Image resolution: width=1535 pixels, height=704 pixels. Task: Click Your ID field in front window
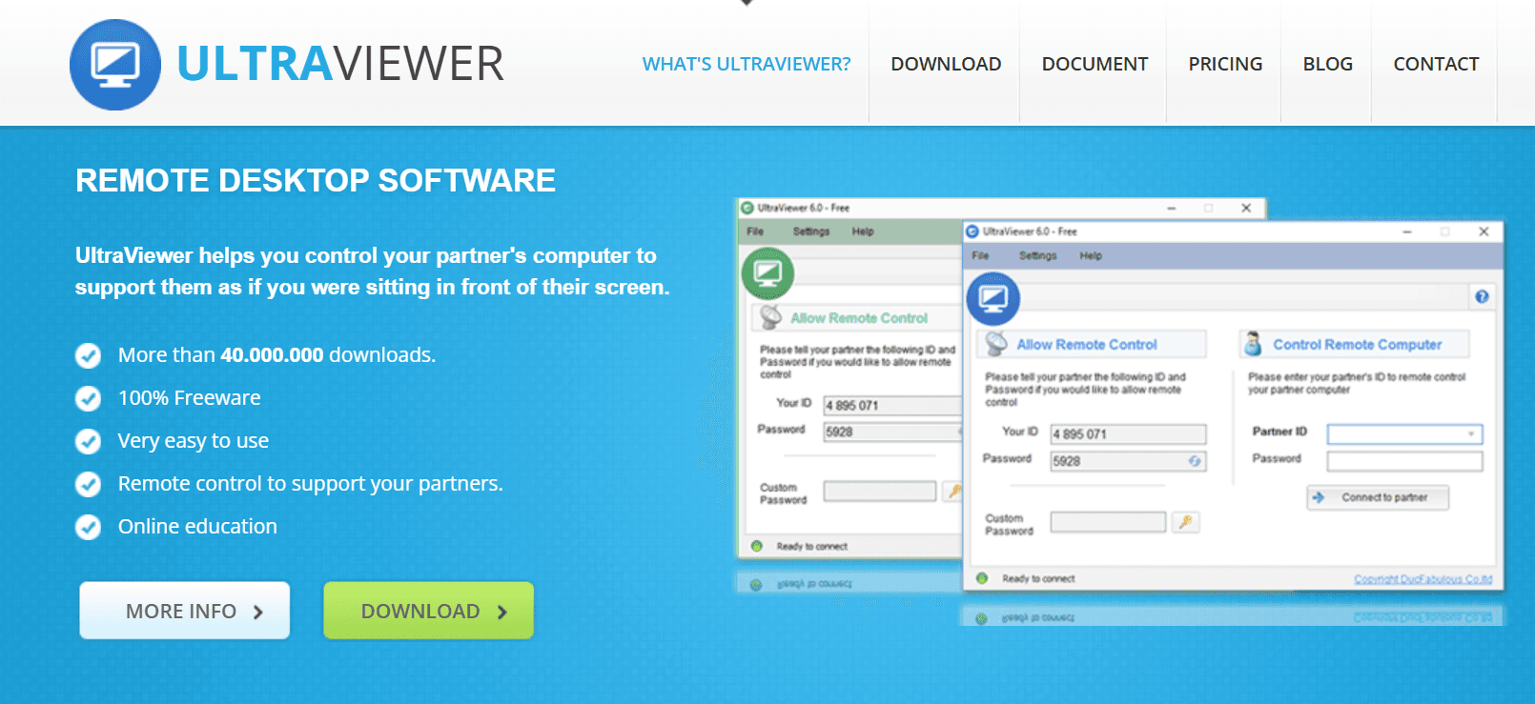pos(1128,434)
